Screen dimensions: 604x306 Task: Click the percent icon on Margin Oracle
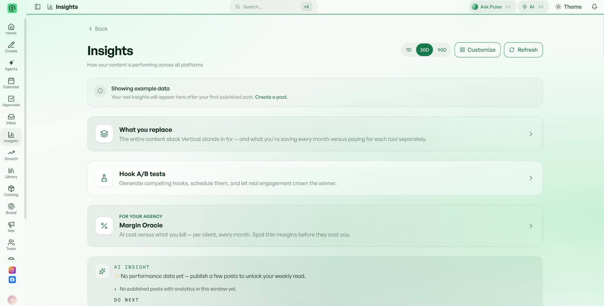[x=104, y=226]
